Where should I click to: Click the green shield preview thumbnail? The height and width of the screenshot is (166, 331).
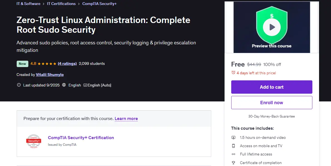[x=272, y=27]
